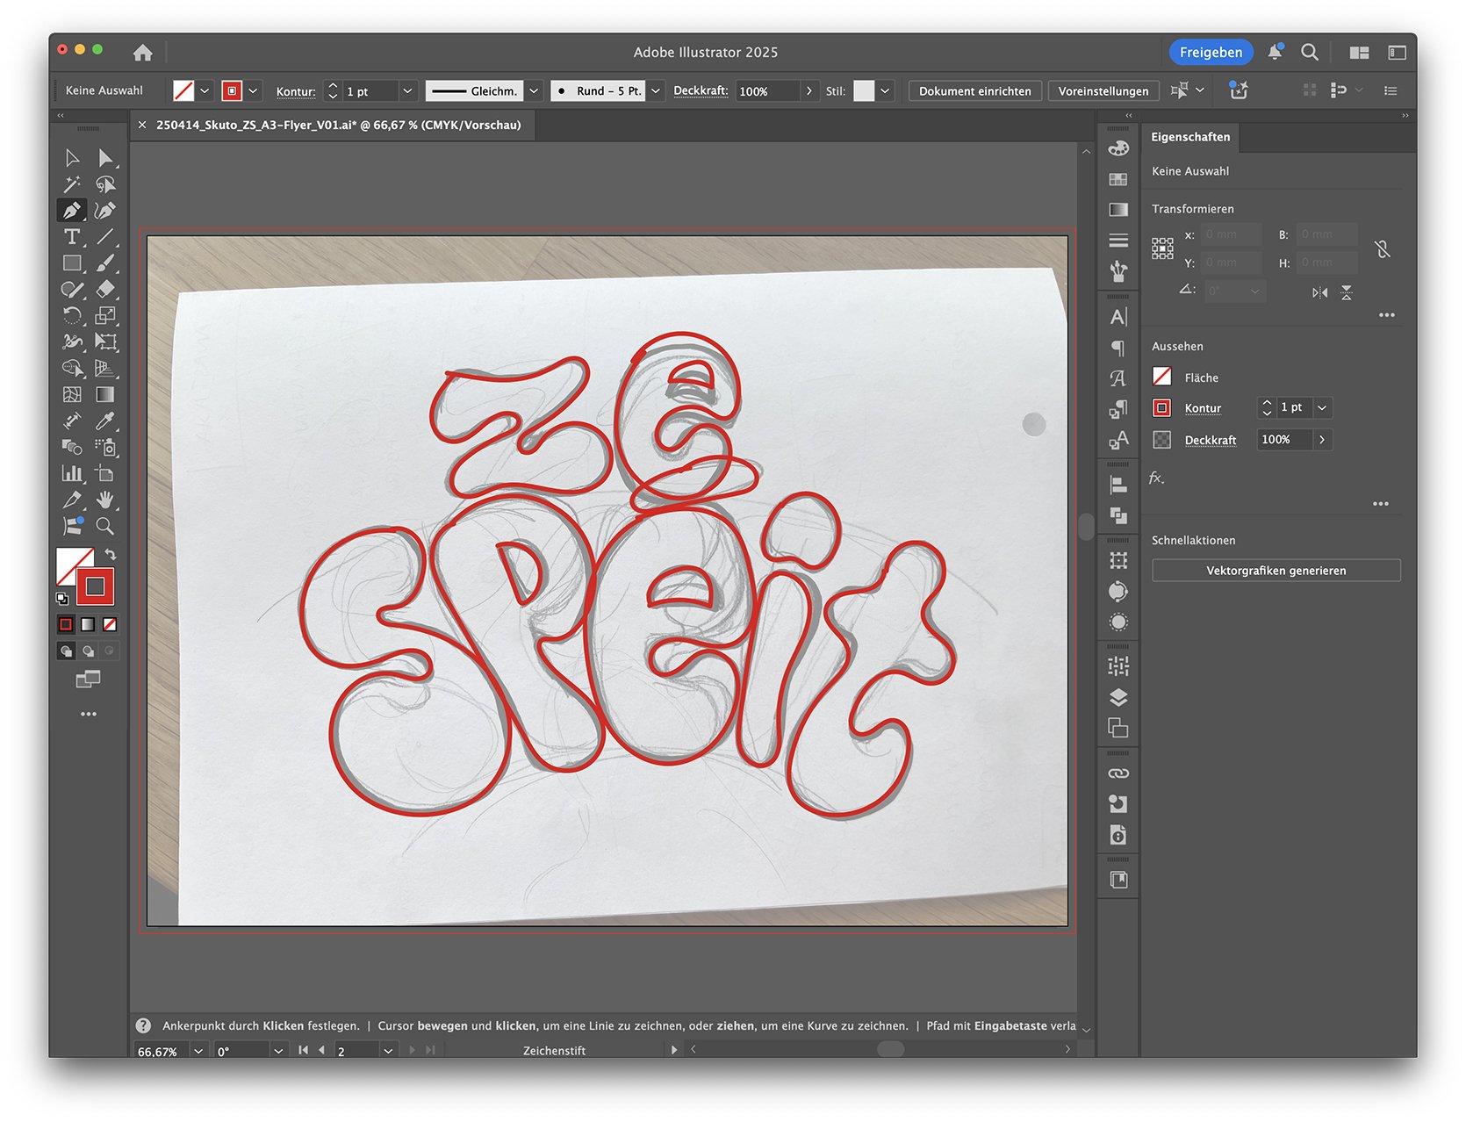Select the Hand tool
1466x1122 pixels.
click(x=105, y=500)
